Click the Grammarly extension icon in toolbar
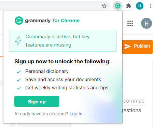The width and height of the screenshot is (153, 127). [118, 6]
